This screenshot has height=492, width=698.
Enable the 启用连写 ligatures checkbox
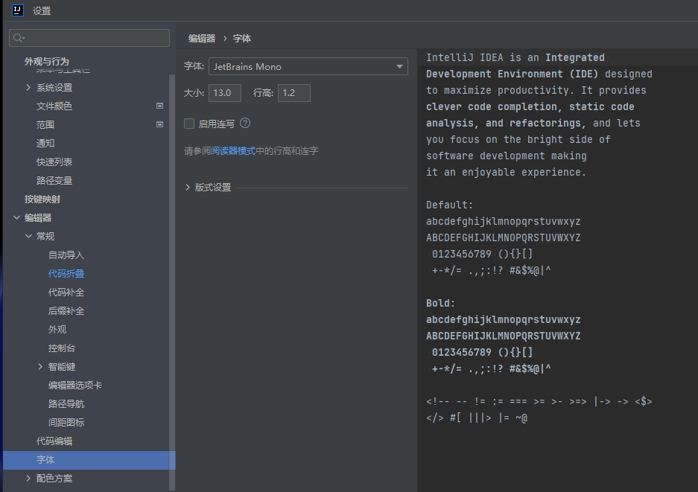click(189, 124)
